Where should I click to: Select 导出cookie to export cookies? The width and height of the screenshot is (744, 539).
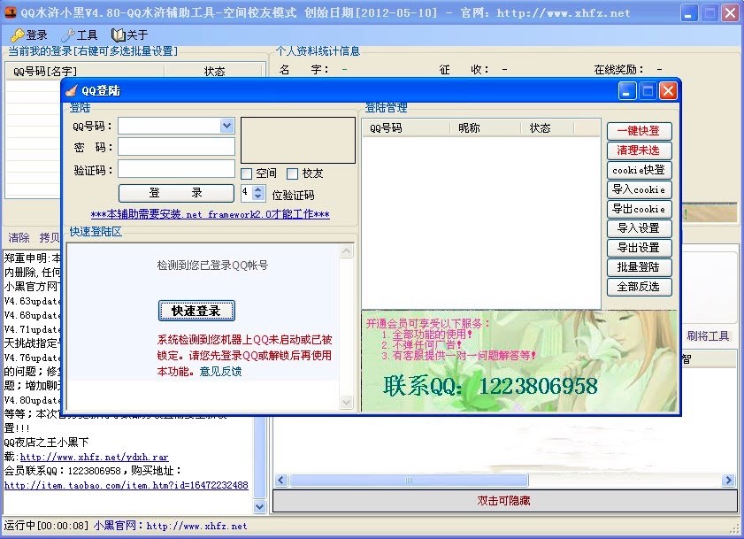(639, 209)
